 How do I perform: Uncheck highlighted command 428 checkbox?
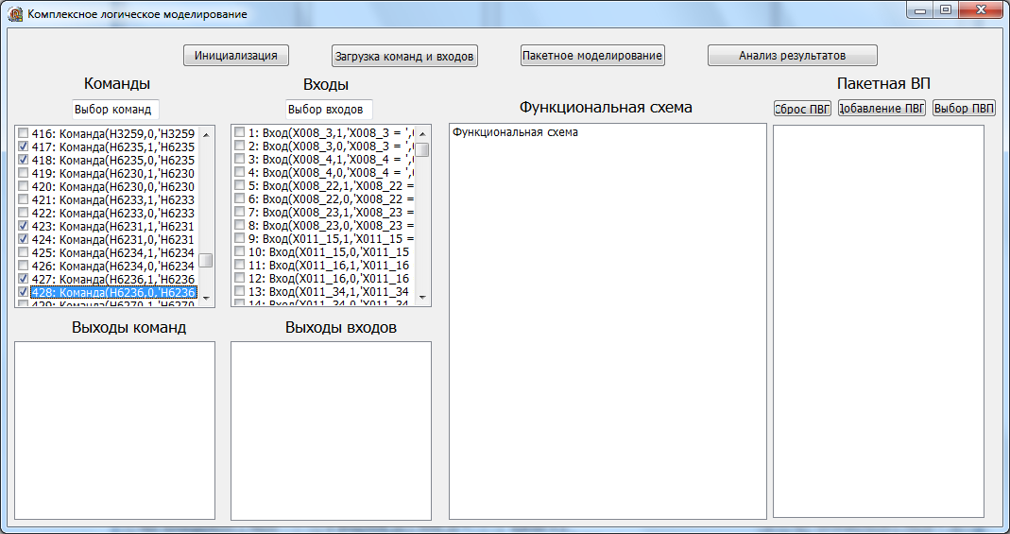click(24, 292)
